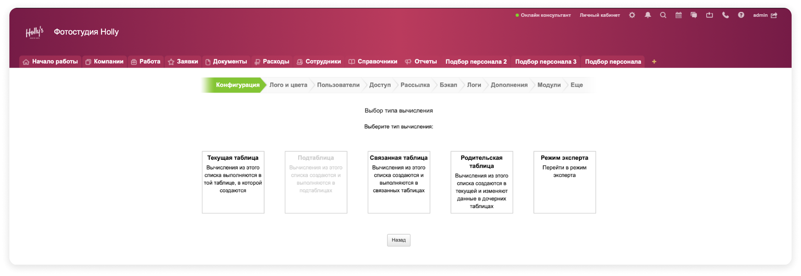Select the Режим эксперта card
Screen dimensions: 801x276
pos(564,182)
